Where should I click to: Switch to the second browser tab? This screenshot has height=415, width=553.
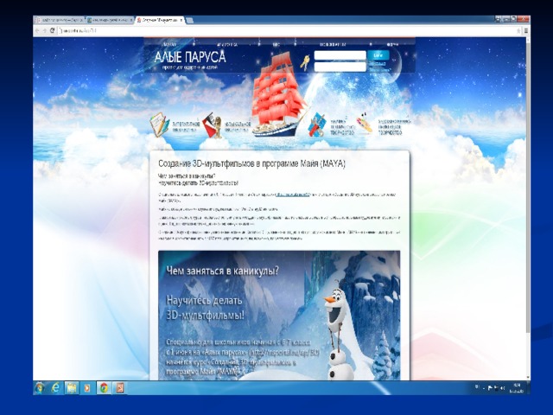point(110,21)
